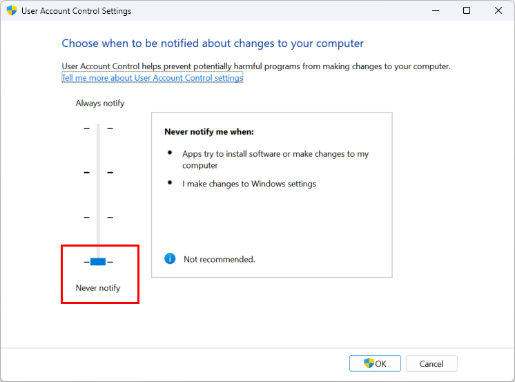The image size is (515, 382).
Task: Click the Choose when to be notified heading
Action: pos(213,44)
